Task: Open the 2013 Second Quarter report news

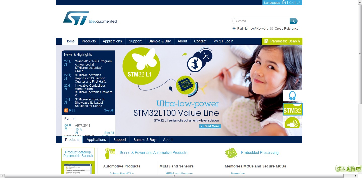Action: coord(91,78)
